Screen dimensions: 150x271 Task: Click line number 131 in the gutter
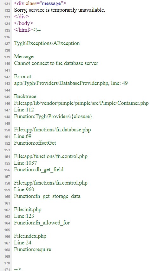click(x=7, y=3)
